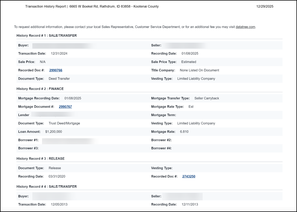Select the $1,200,000 loan amount value
The width and height of the screenshot is (297, 212).
(54, 132)
